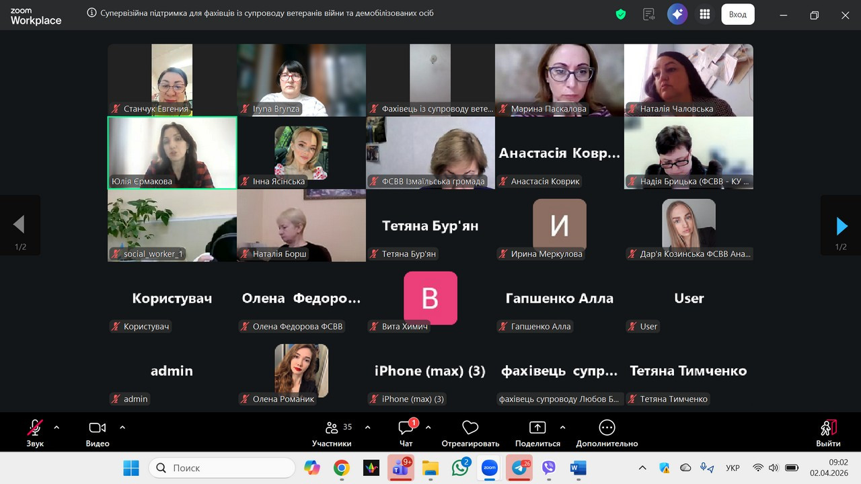Open WhatsApp from the taskbar
This screenshot has width=861, height=484.
460,468
